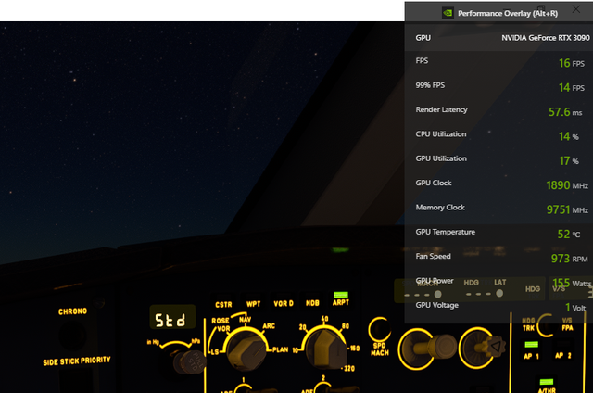Toggle the NDB display button

pos(312,301)
